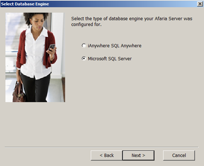This screenshot has width=204, height=166.
Task: Click the mobile phone in the photo
Action: coord(51,47)
